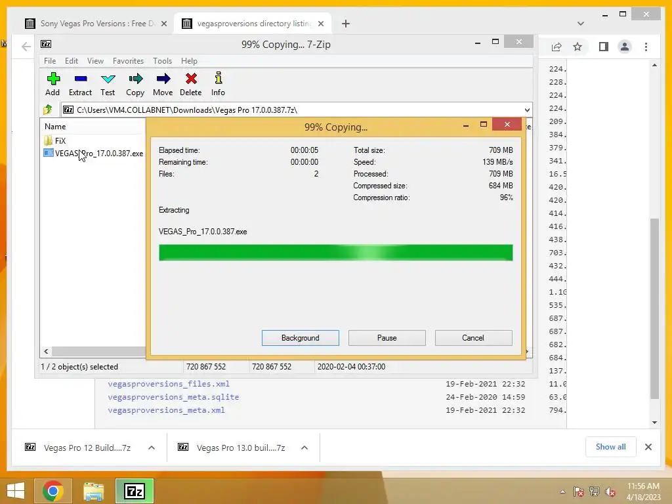Open the Favorites menu
672x504 pixels.
[x=128, y=61]
